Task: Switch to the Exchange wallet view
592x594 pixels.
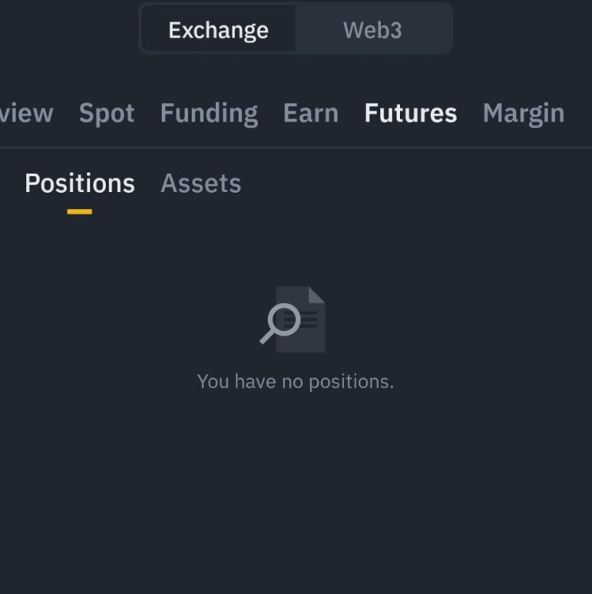Action: tap(218, 30)
